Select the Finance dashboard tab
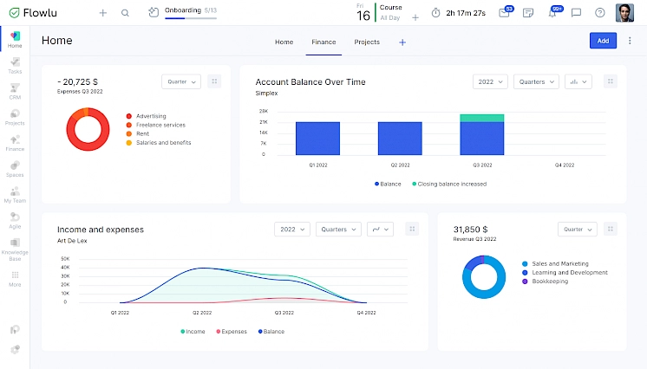The width and height of the screenshot is (647, 369). pos(323,42)
